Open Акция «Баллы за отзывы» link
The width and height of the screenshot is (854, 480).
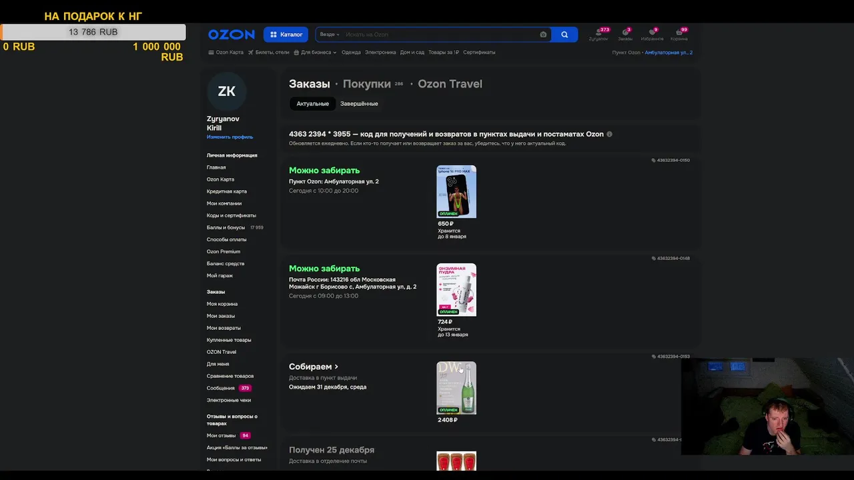pos(237,447)
